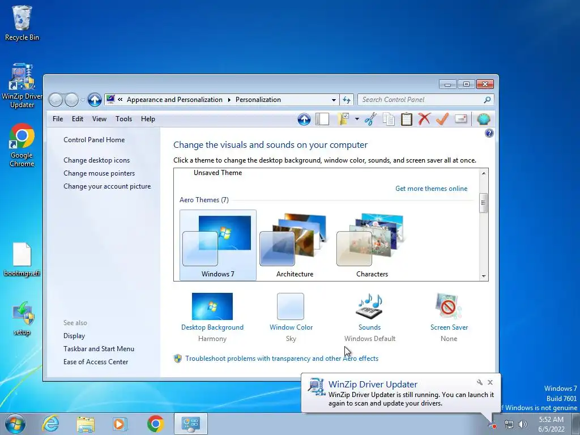Open the View menu

click(99, 119)
